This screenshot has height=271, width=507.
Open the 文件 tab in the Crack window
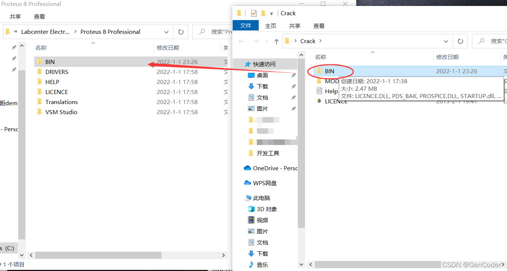(246, 26)
